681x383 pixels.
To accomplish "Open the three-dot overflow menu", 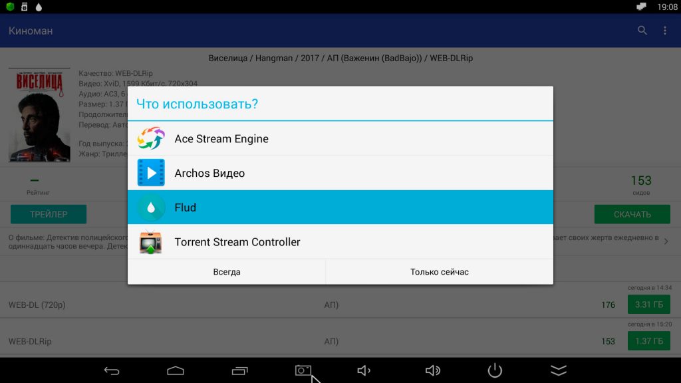I will 665,31.
